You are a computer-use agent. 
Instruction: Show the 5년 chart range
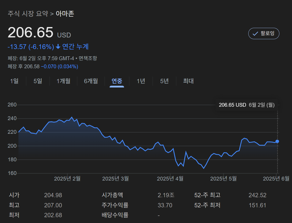click(164, 81)
